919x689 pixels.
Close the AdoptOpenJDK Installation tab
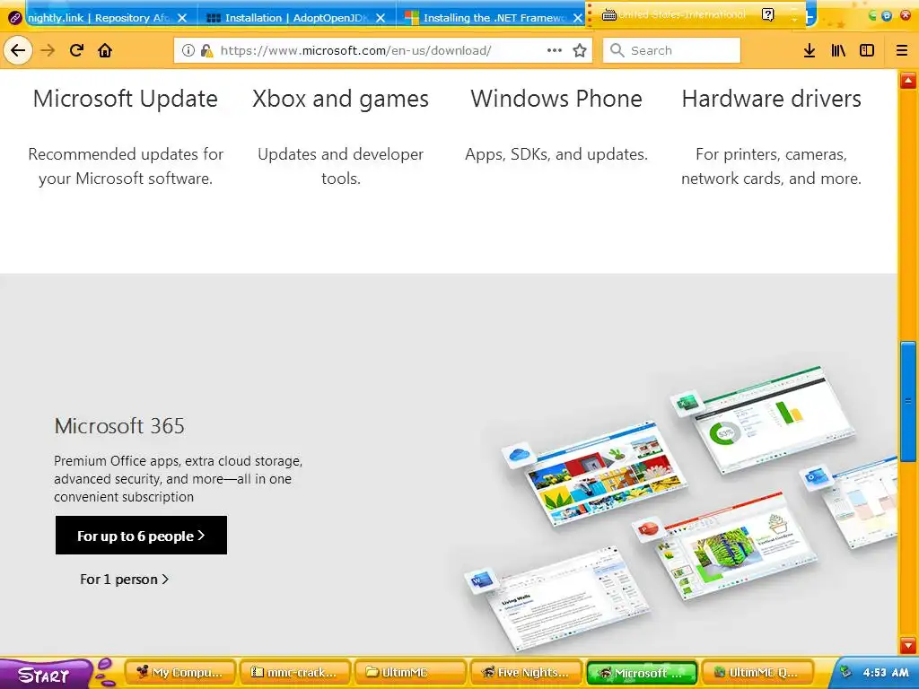click(381, 18)
